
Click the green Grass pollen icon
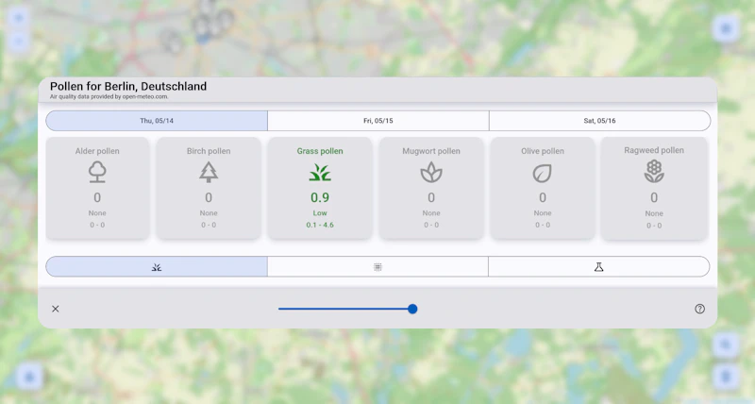(x=320, y=173)
